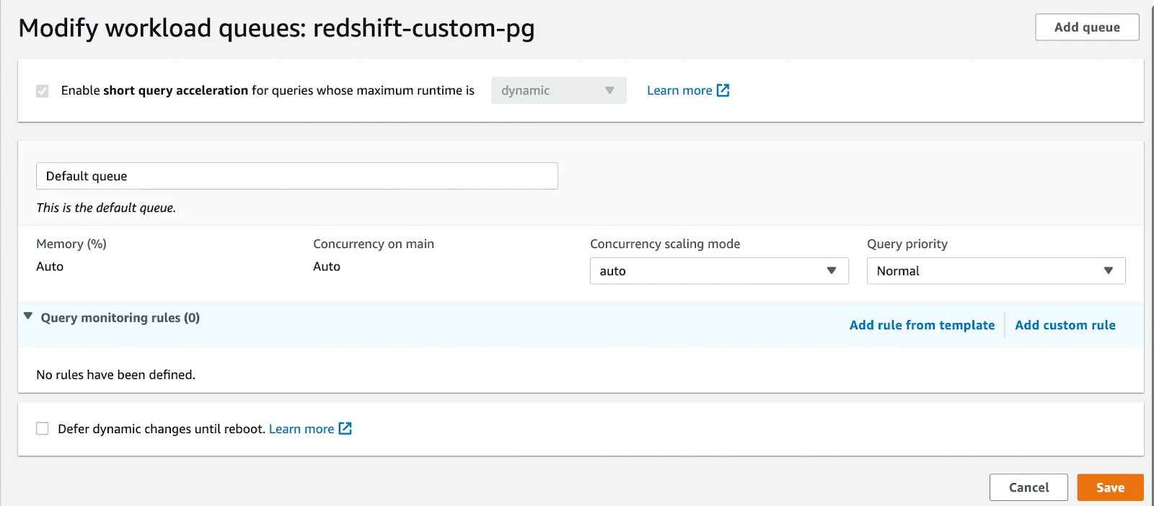
Task: Open the Query priority dropdown
Action: (x=995, y=271)
